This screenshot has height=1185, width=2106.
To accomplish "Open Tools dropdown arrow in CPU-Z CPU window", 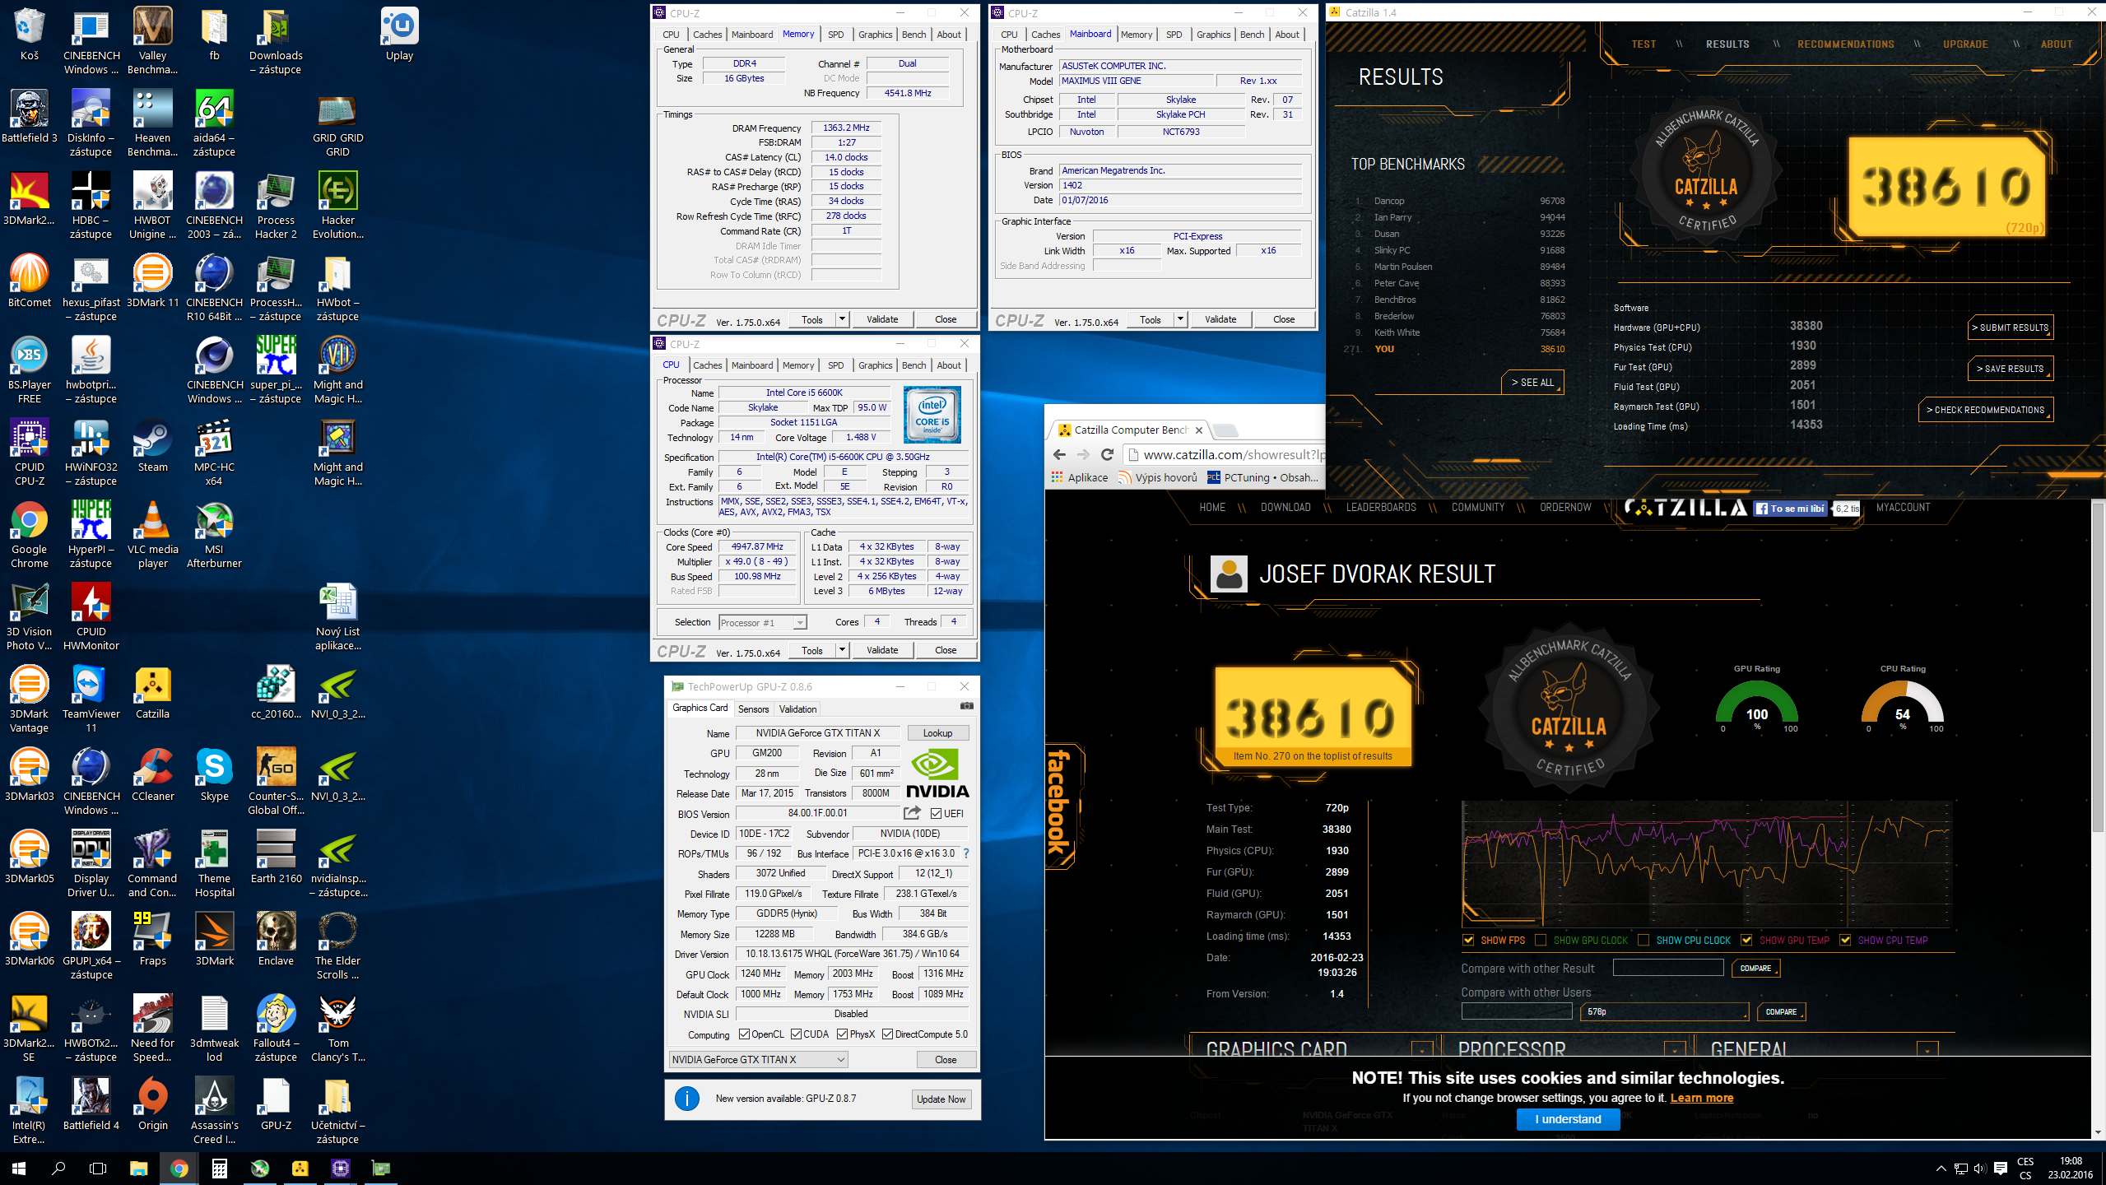I will click(842, 650).
